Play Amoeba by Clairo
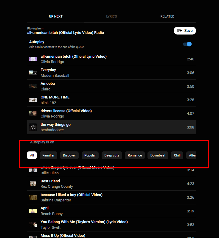 tap(48, 84)
